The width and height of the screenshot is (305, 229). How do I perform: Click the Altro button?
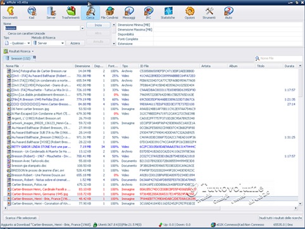[98, 34]
